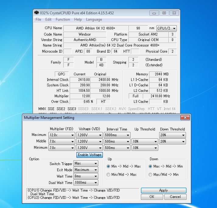Open the Language menu
Viewport: 217px width, 208px height.
tap(94, 19)
